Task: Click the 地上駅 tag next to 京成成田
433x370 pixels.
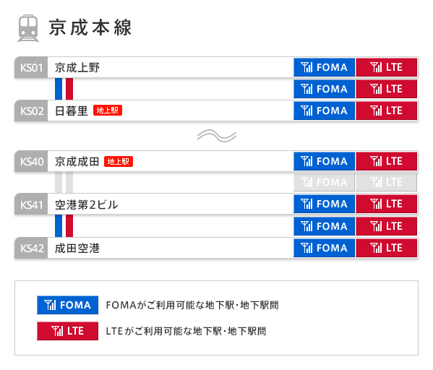Action: [x=119, y=161]
